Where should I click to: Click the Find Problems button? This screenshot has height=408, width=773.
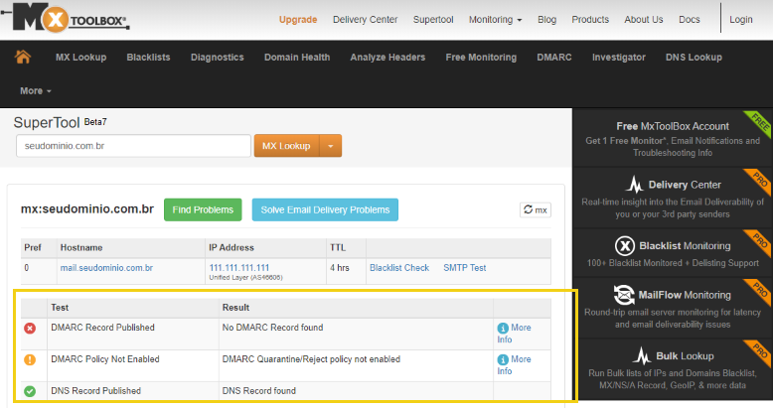coord(203,209)
